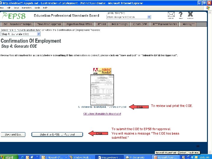Click the Contact envelope icon
The width and height of the screenshot is (212, 159).
coord(171,15)
